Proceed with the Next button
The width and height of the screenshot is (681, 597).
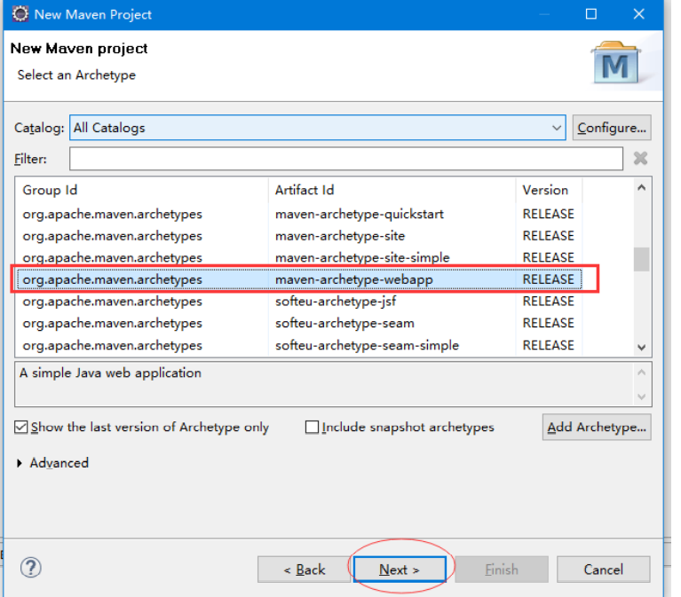pyautogui.click(x=400, y=570)
